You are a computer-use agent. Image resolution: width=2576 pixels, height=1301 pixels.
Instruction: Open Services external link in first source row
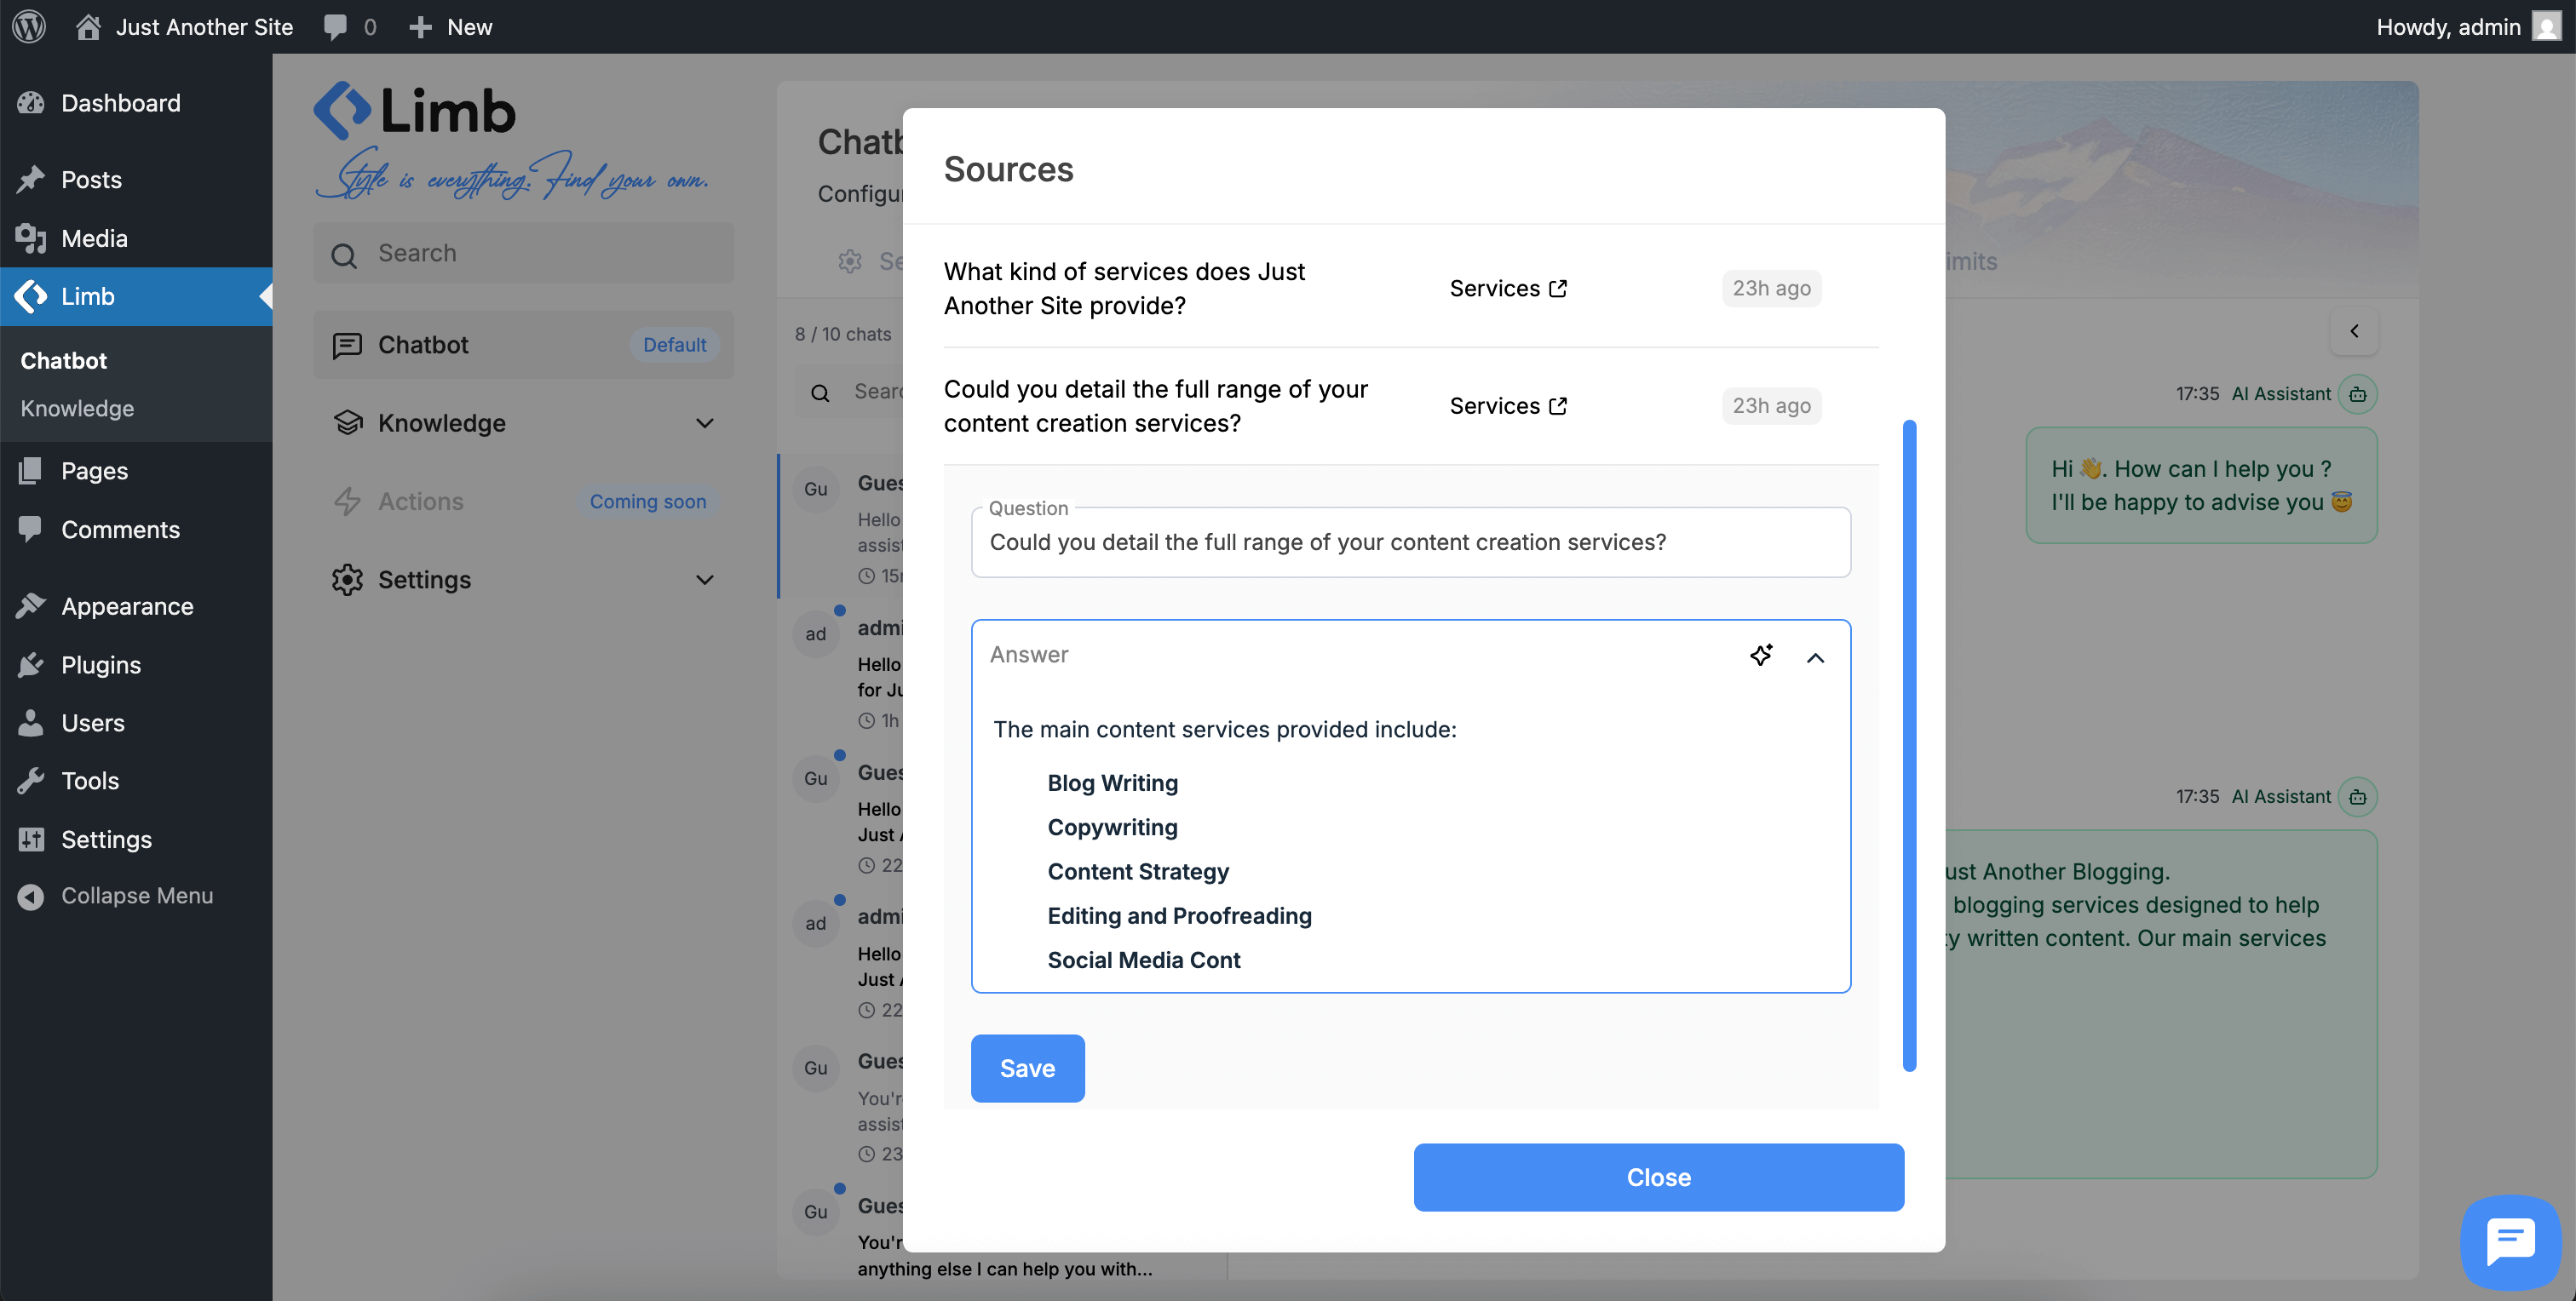(1508, 289)
